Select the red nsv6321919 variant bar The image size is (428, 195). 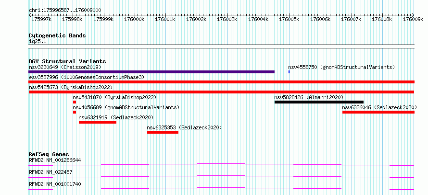pos(98,122)
